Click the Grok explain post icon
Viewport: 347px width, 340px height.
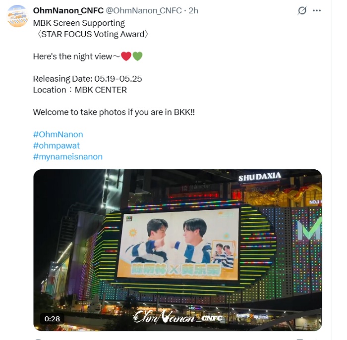pyautogui.click(x=302, y=10)
